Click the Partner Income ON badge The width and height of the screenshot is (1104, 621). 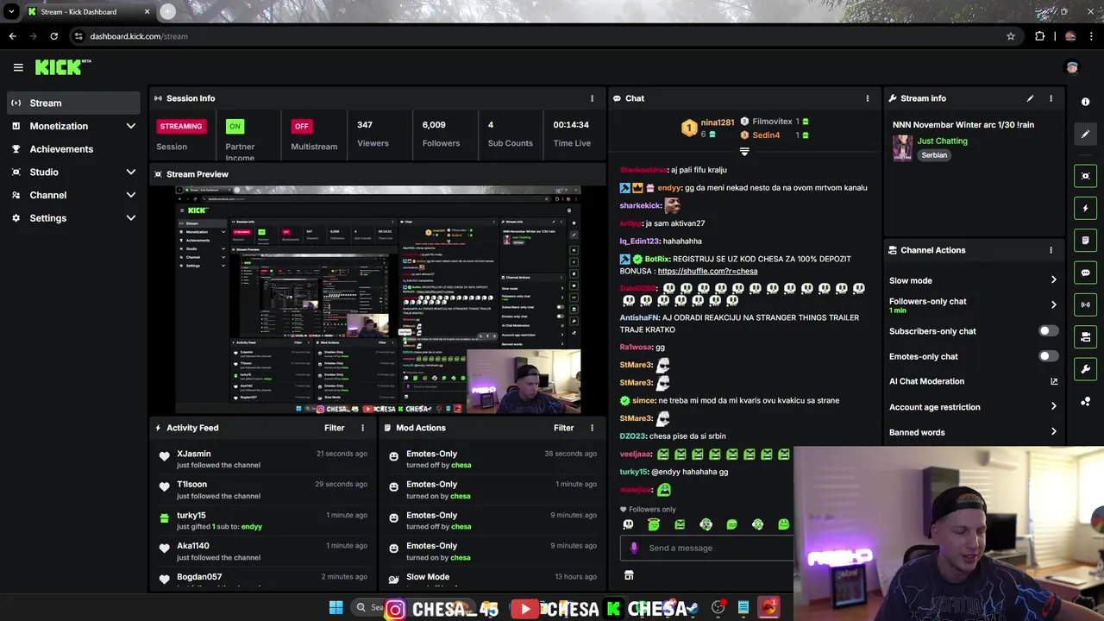235,126
